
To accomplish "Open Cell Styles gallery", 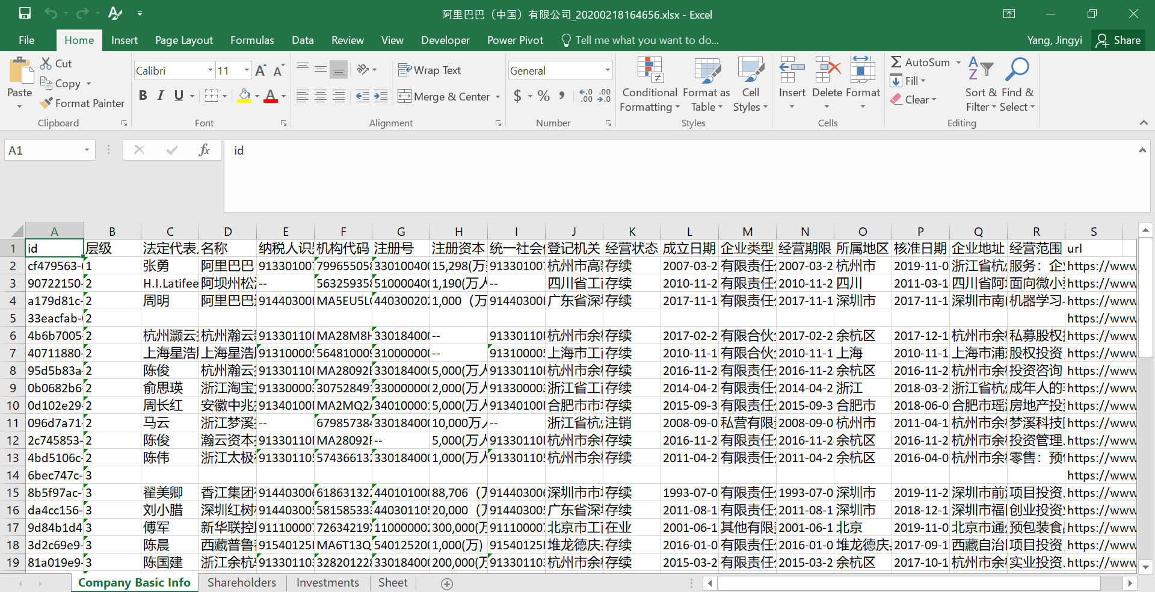I will coord(750,85).
